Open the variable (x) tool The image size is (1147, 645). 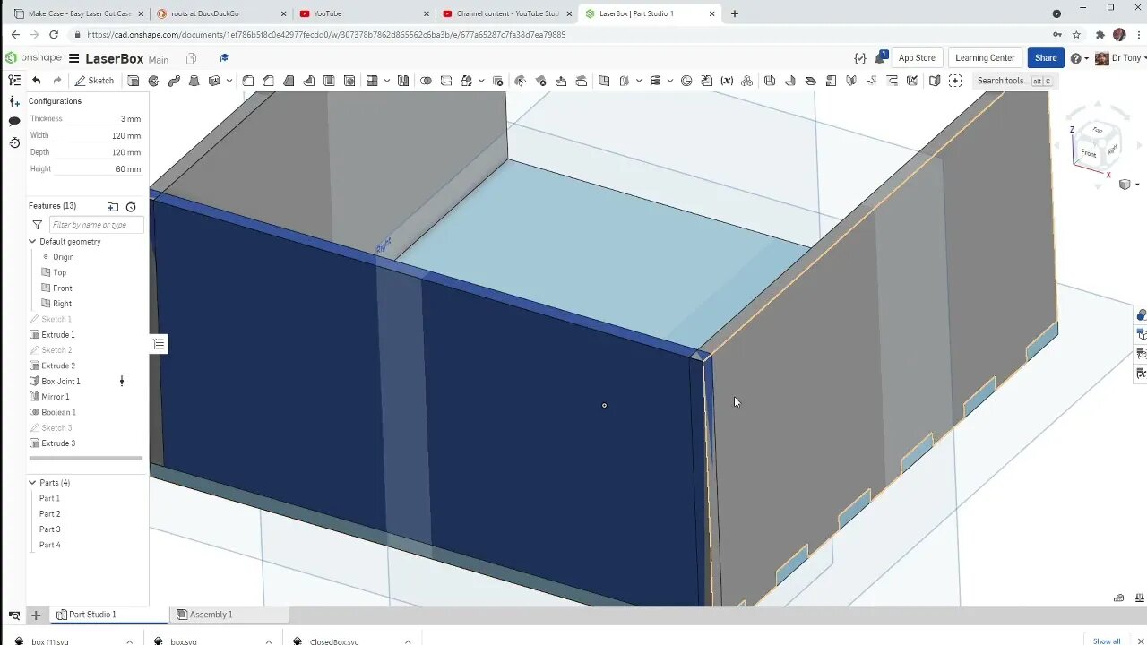pos(727,81)
